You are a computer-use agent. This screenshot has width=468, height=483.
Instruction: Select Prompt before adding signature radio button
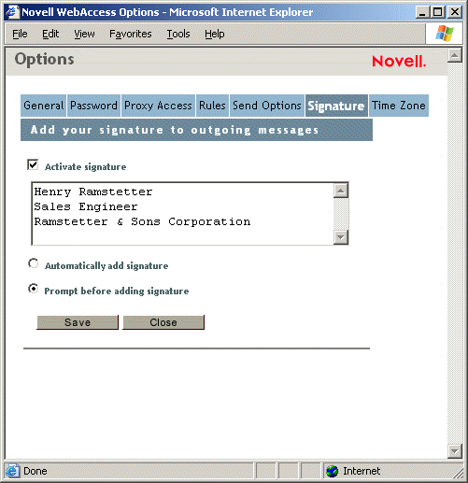tap(33, 289)
